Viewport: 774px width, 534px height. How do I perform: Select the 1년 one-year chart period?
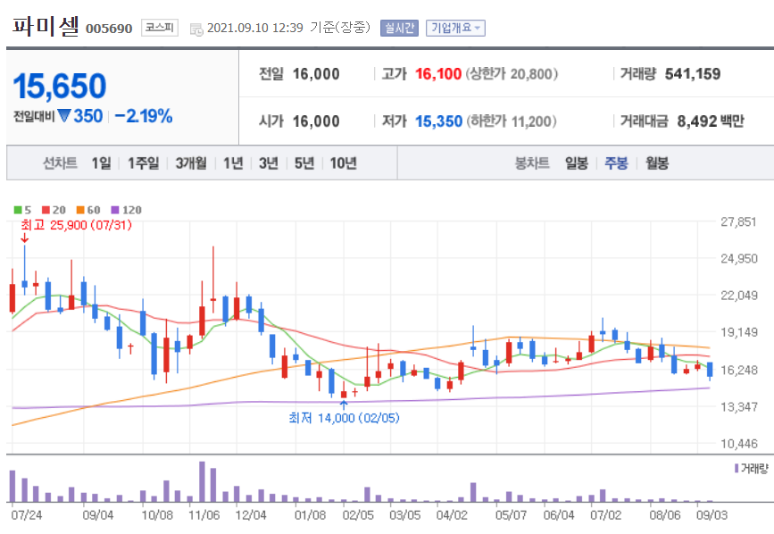235,163
